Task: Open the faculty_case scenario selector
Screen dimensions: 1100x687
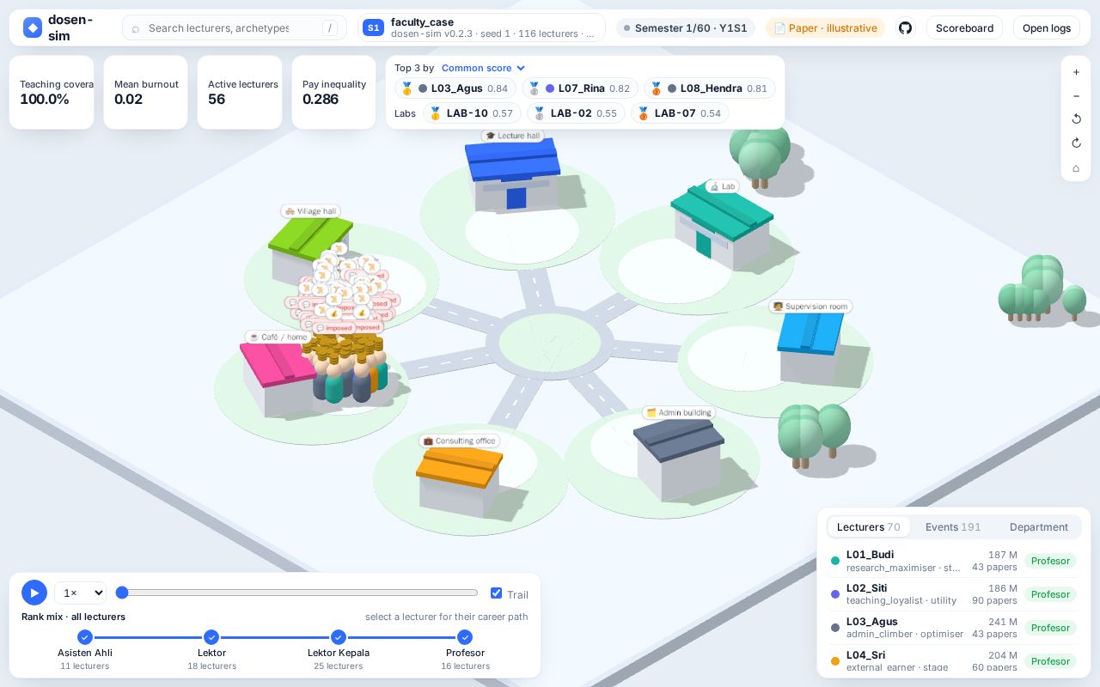Action: [x=481, y=27]
